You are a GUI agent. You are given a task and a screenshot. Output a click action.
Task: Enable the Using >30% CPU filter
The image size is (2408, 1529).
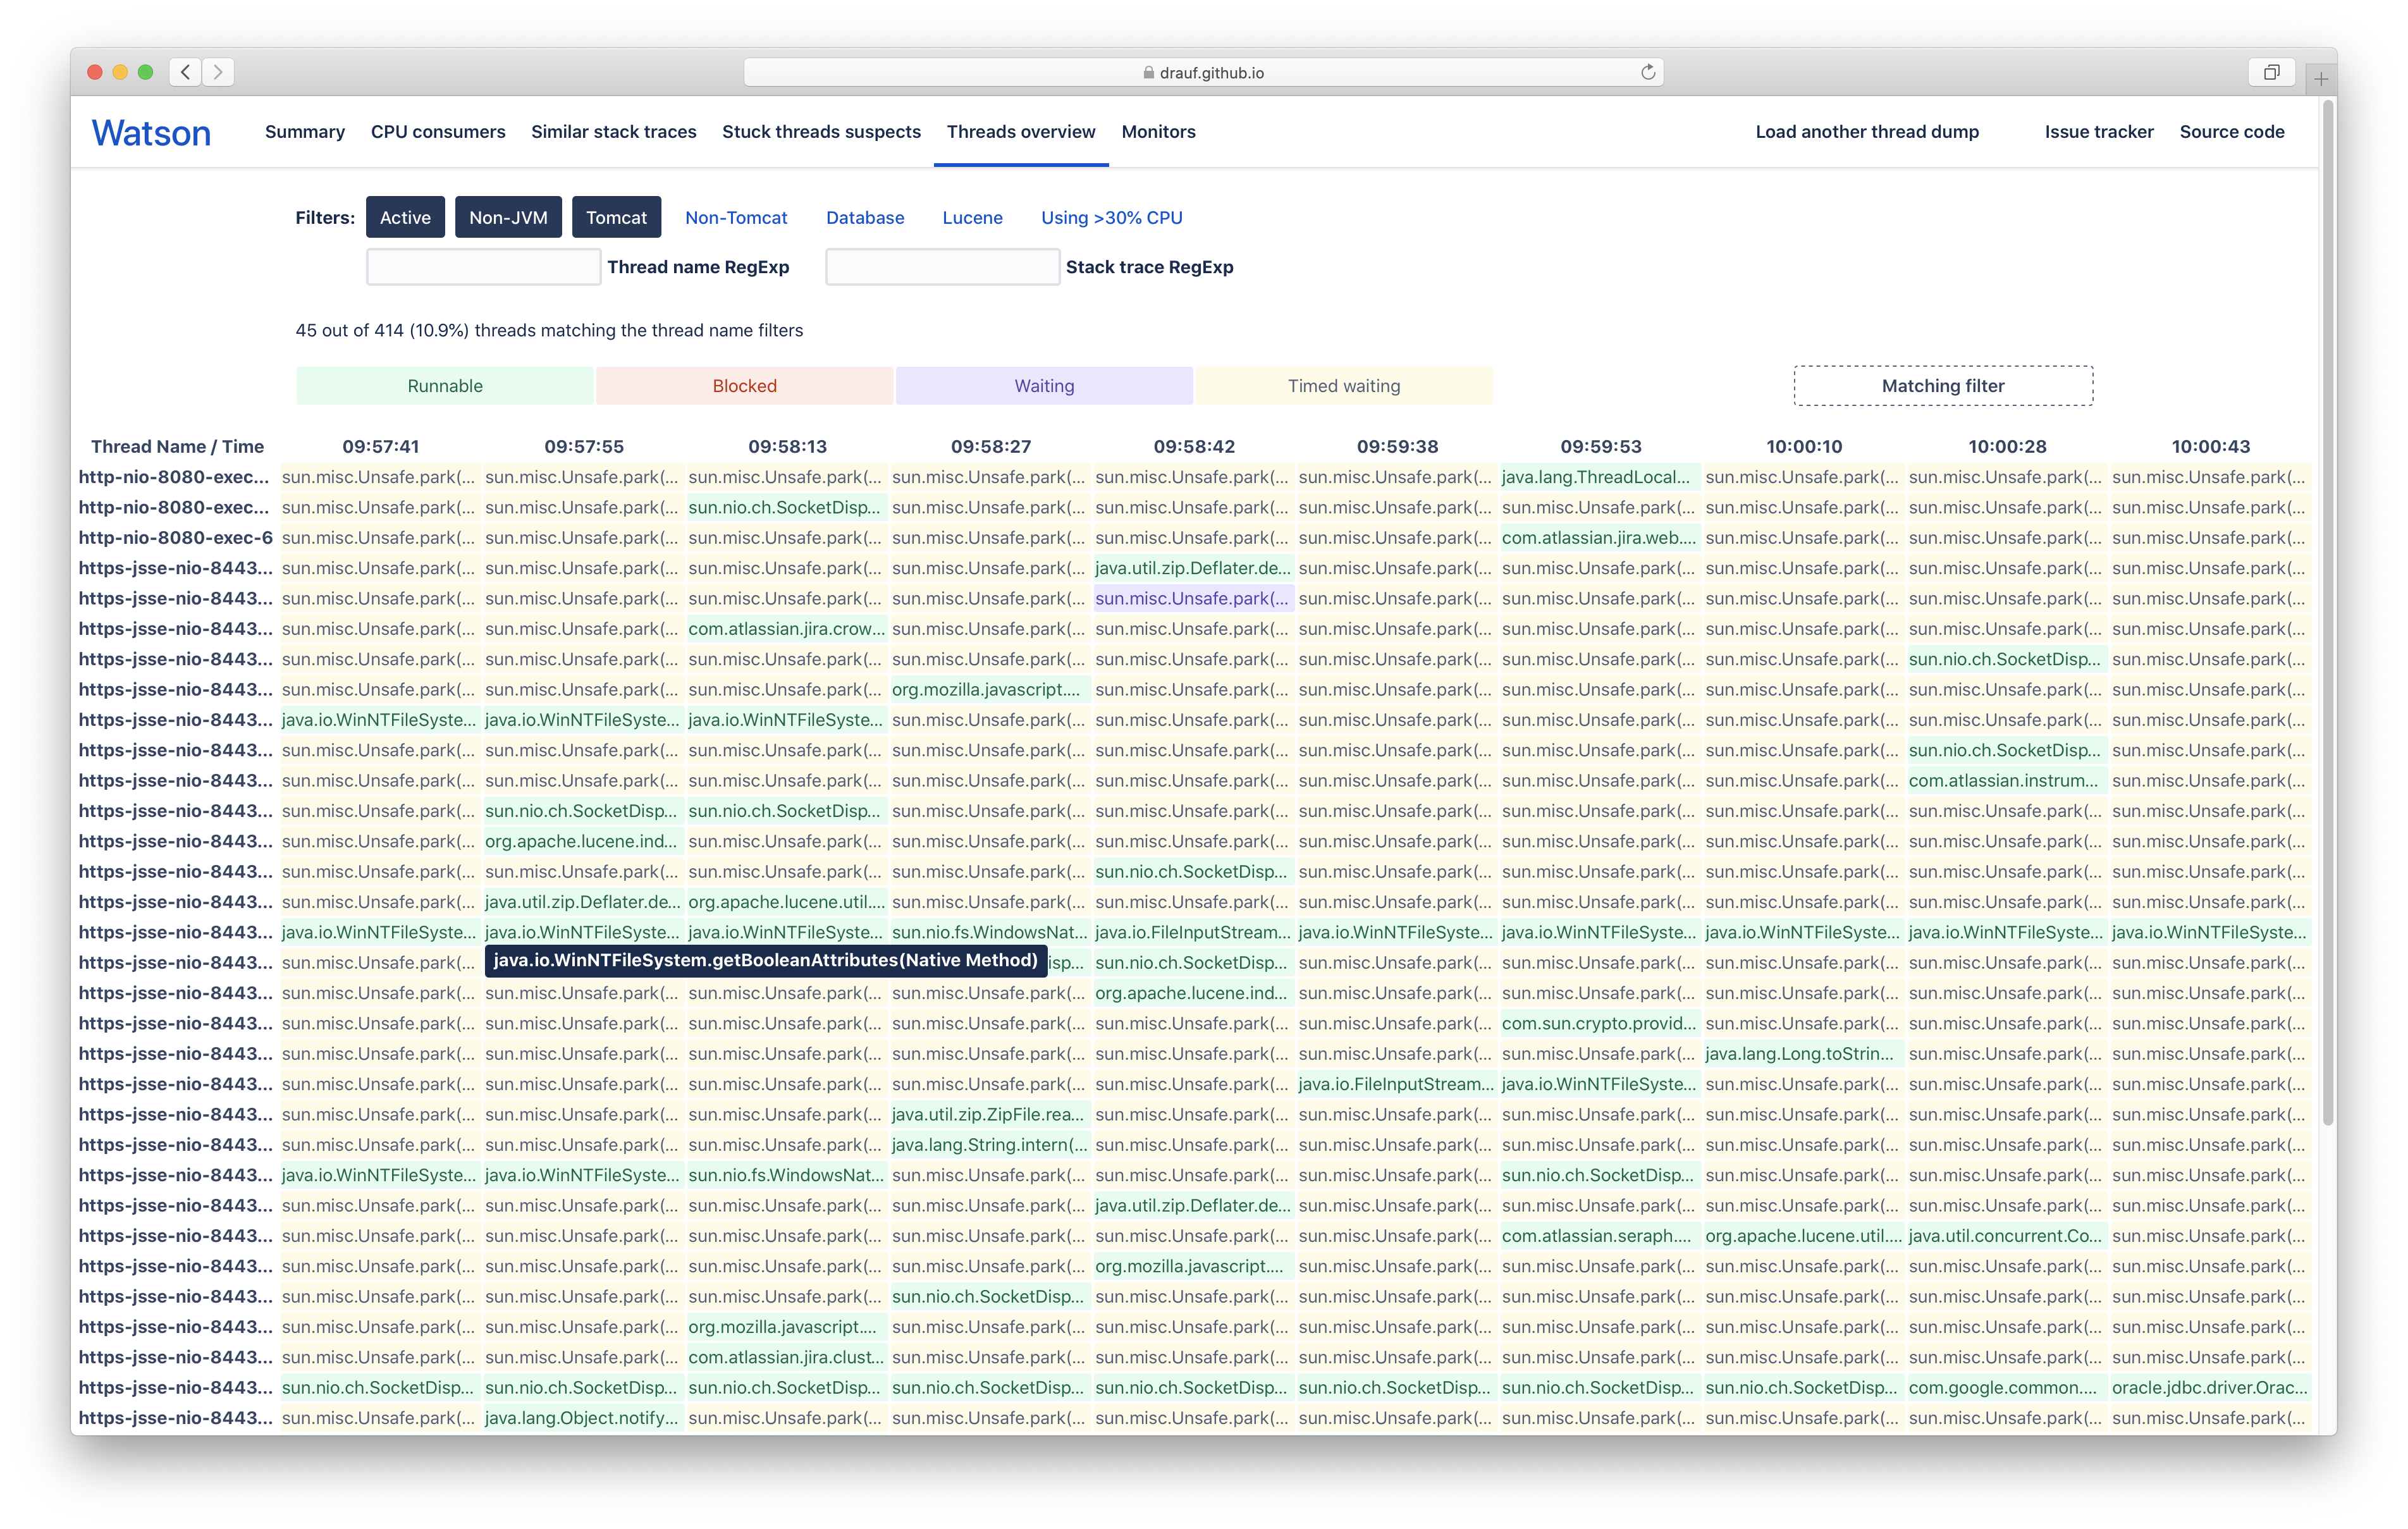(1111, 217)
